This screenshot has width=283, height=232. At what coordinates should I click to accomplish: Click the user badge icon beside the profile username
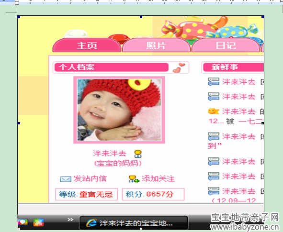pos(138,154)
